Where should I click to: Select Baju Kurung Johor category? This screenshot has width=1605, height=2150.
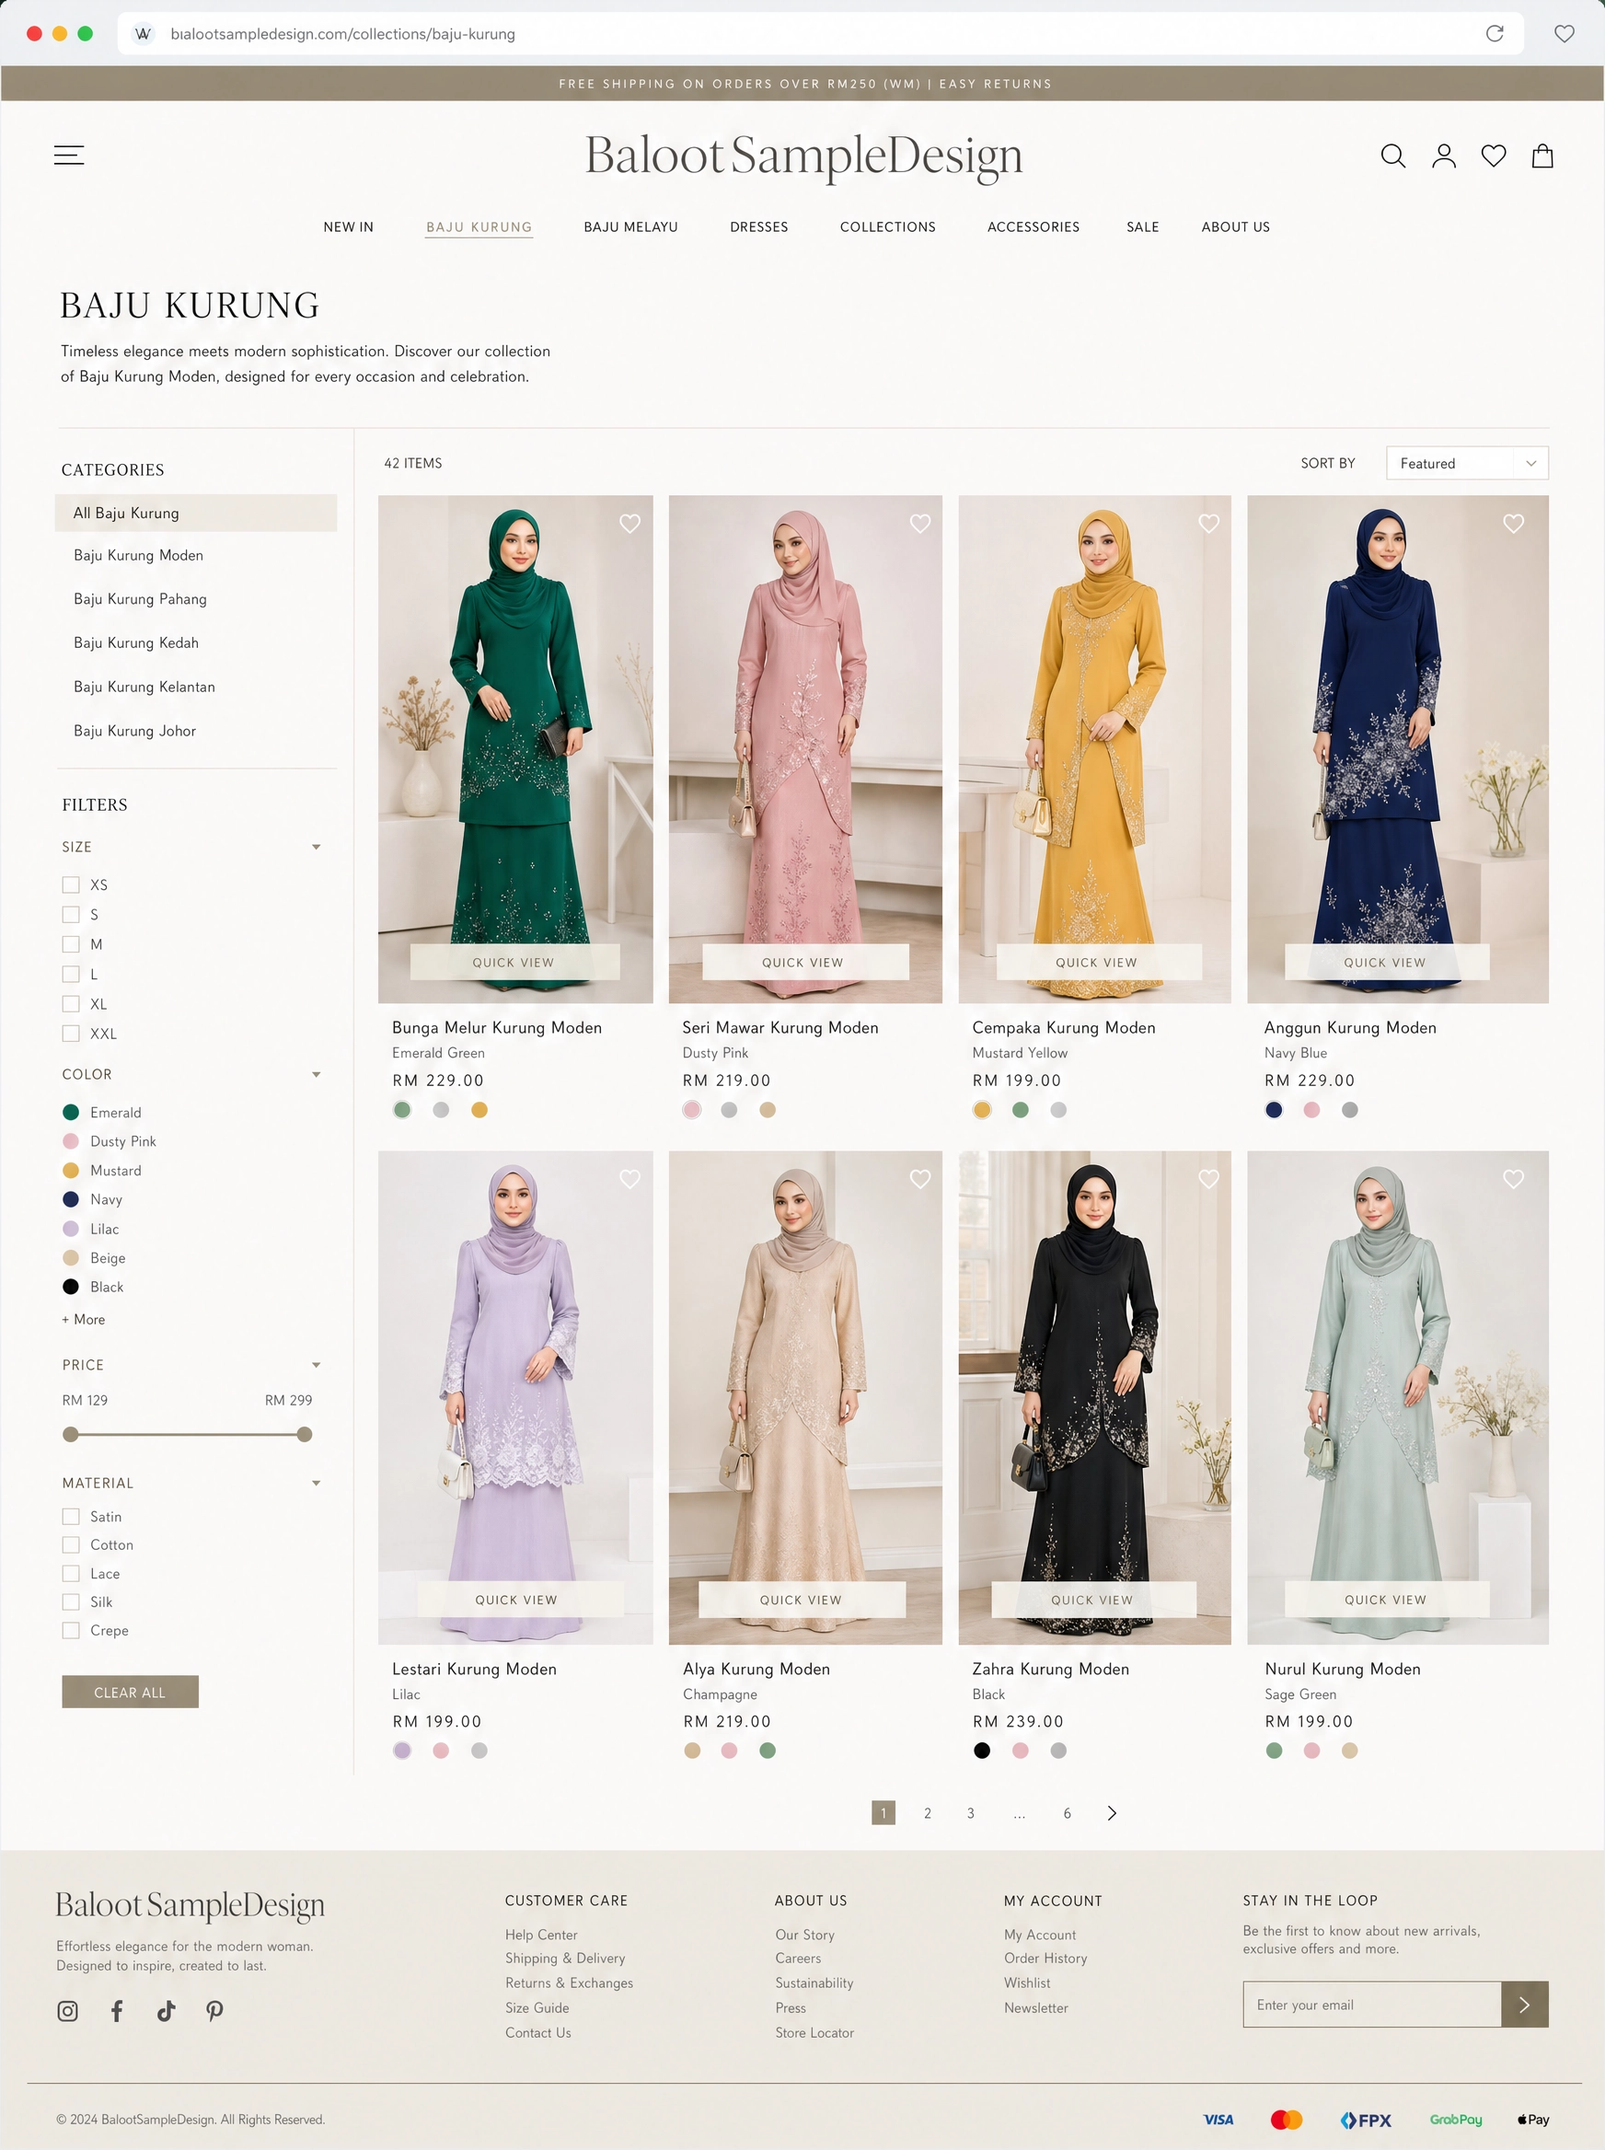[x=135, y=731]
